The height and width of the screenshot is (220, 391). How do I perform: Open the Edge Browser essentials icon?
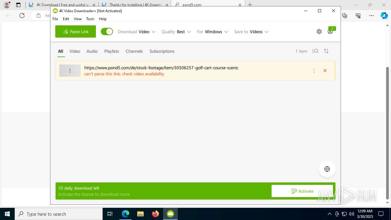pyautogui.click(x=358, y=16)
